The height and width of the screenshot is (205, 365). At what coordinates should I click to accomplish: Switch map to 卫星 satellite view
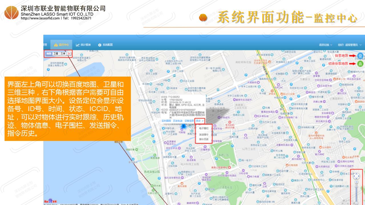coord(56,54)
